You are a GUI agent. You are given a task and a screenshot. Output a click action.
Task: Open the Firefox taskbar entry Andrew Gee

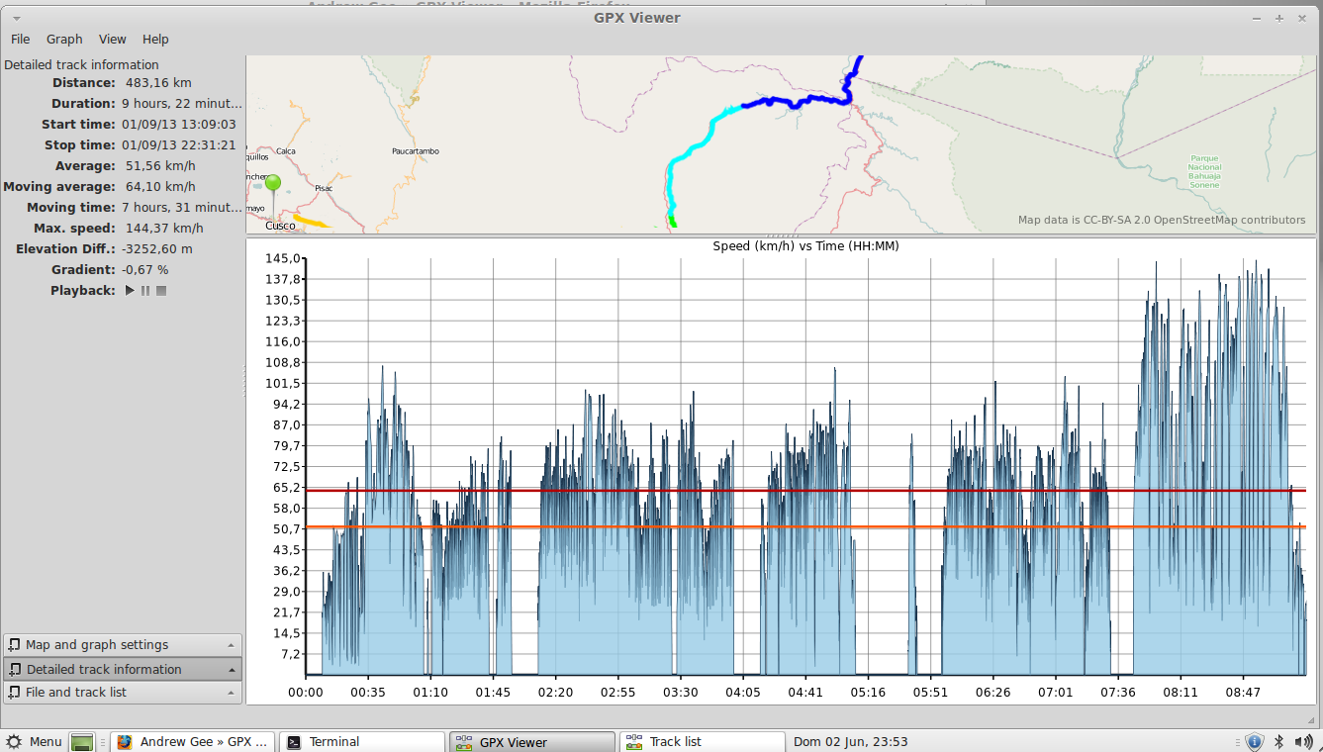[192, 742]
